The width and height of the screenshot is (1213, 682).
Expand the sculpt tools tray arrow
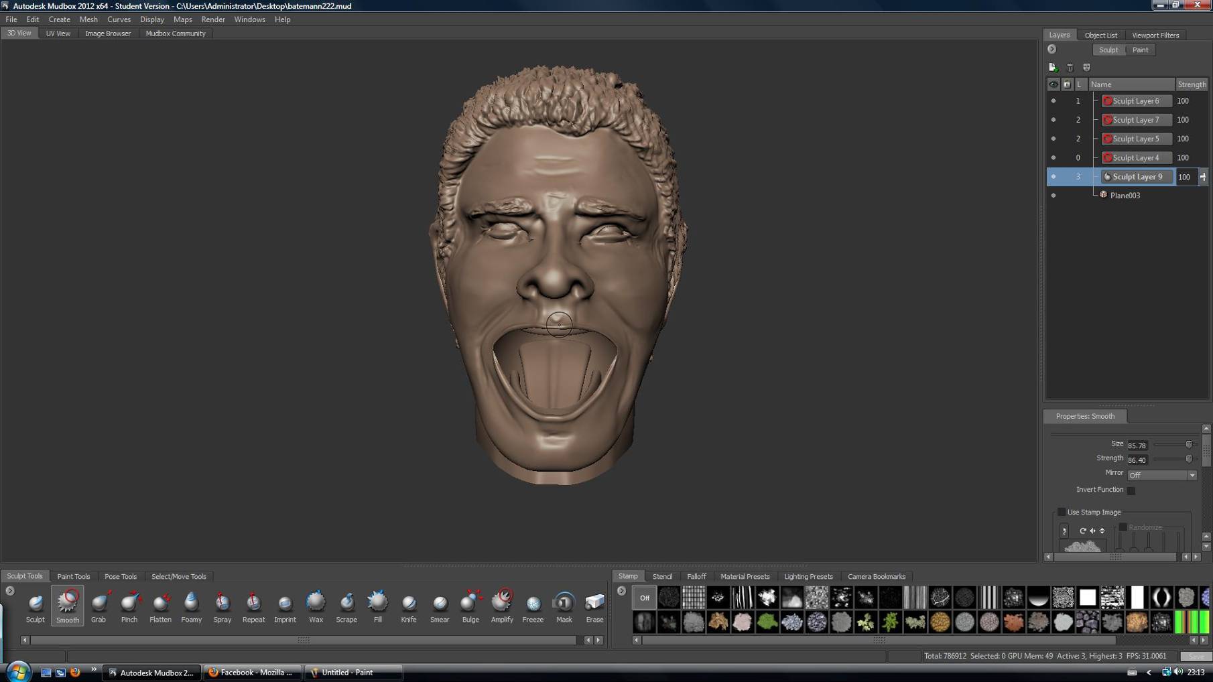(x=10, y=591)
